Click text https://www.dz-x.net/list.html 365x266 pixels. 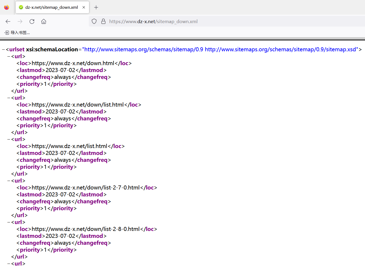[69, 146]
